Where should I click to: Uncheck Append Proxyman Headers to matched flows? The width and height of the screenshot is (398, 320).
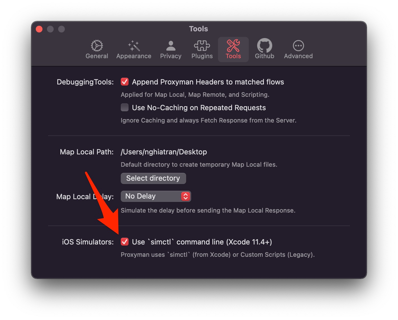(x=125, y=82)
